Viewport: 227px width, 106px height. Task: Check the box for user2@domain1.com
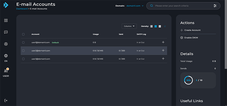[23, 51]
